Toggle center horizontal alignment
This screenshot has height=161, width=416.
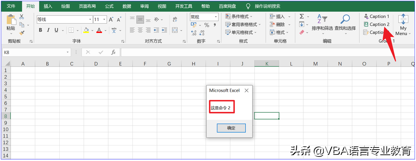click(140, 30)
